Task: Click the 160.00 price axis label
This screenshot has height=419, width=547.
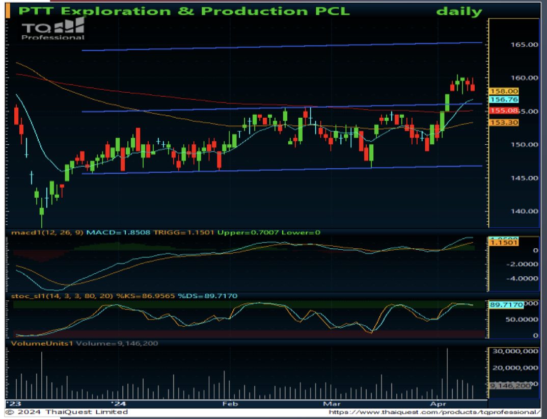Action: pyautogui.click(x=524, y=78)
